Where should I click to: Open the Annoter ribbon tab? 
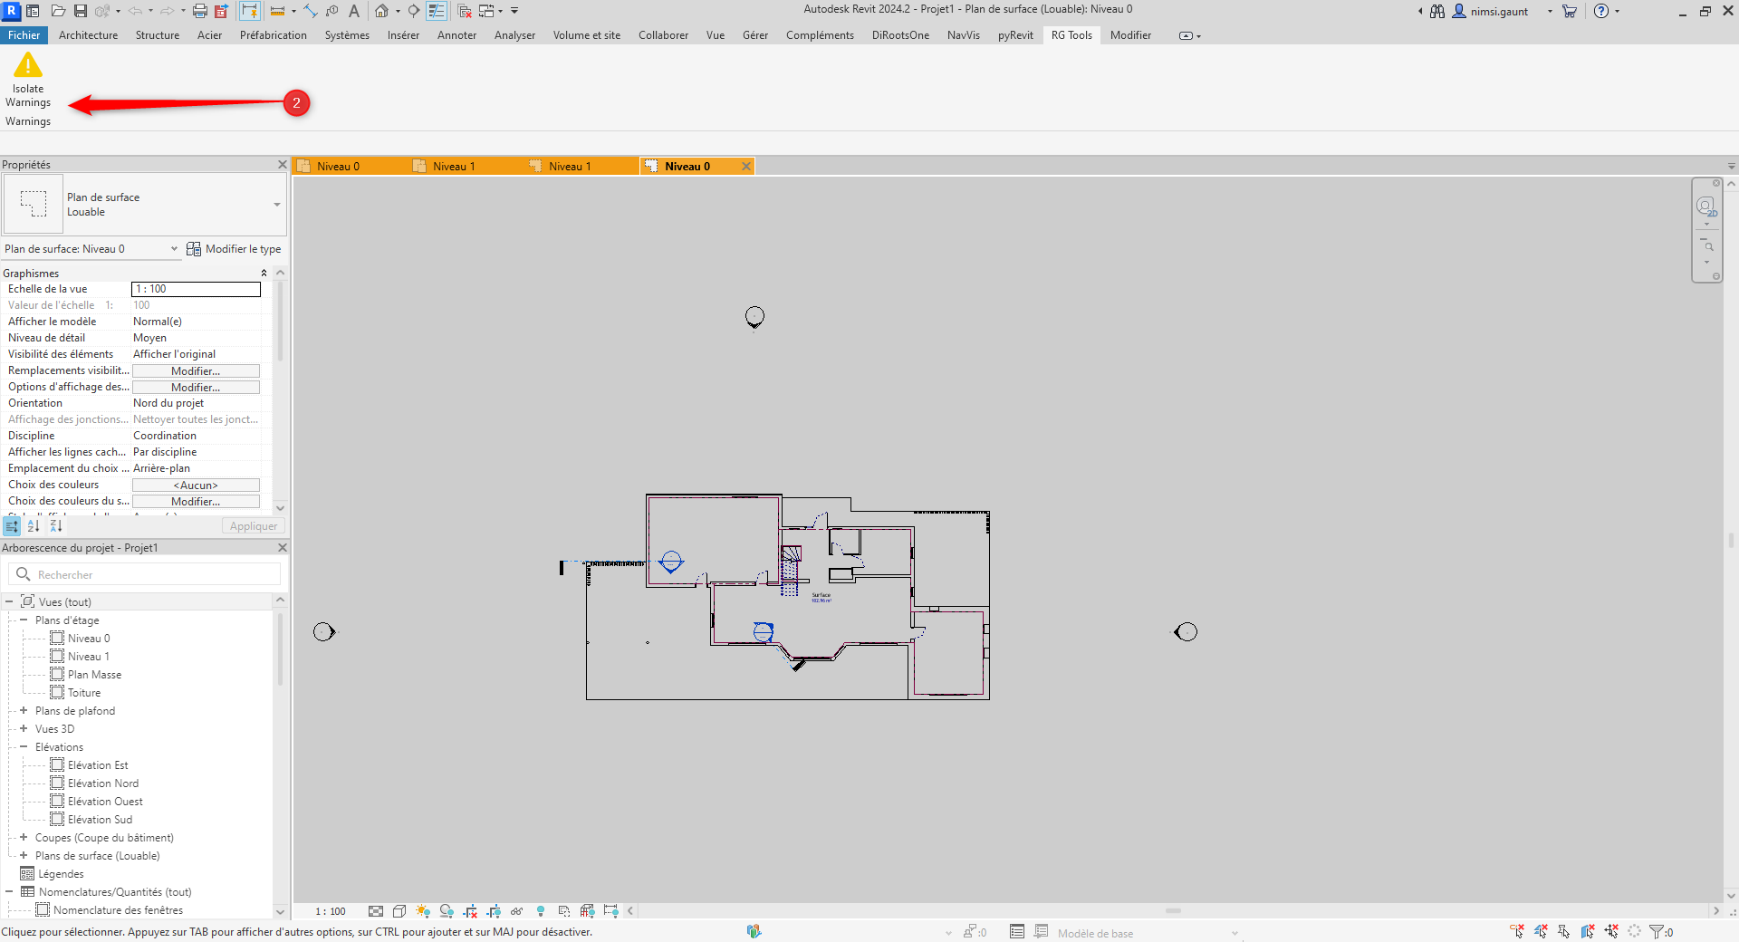click(x=456, y=35)
